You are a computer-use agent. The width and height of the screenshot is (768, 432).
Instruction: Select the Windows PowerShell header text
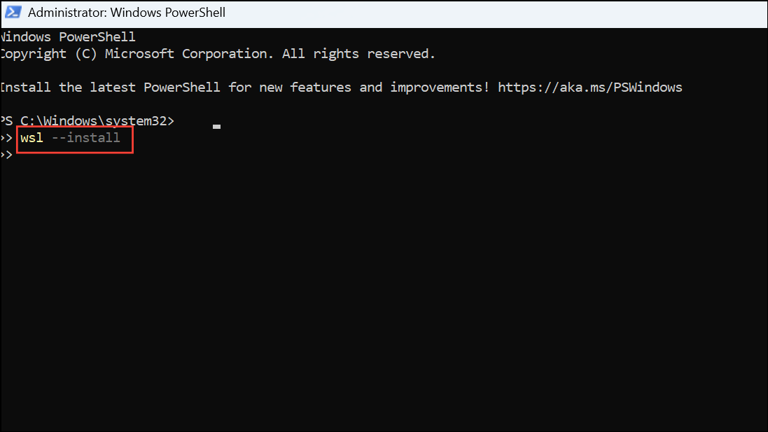[68, 36]
